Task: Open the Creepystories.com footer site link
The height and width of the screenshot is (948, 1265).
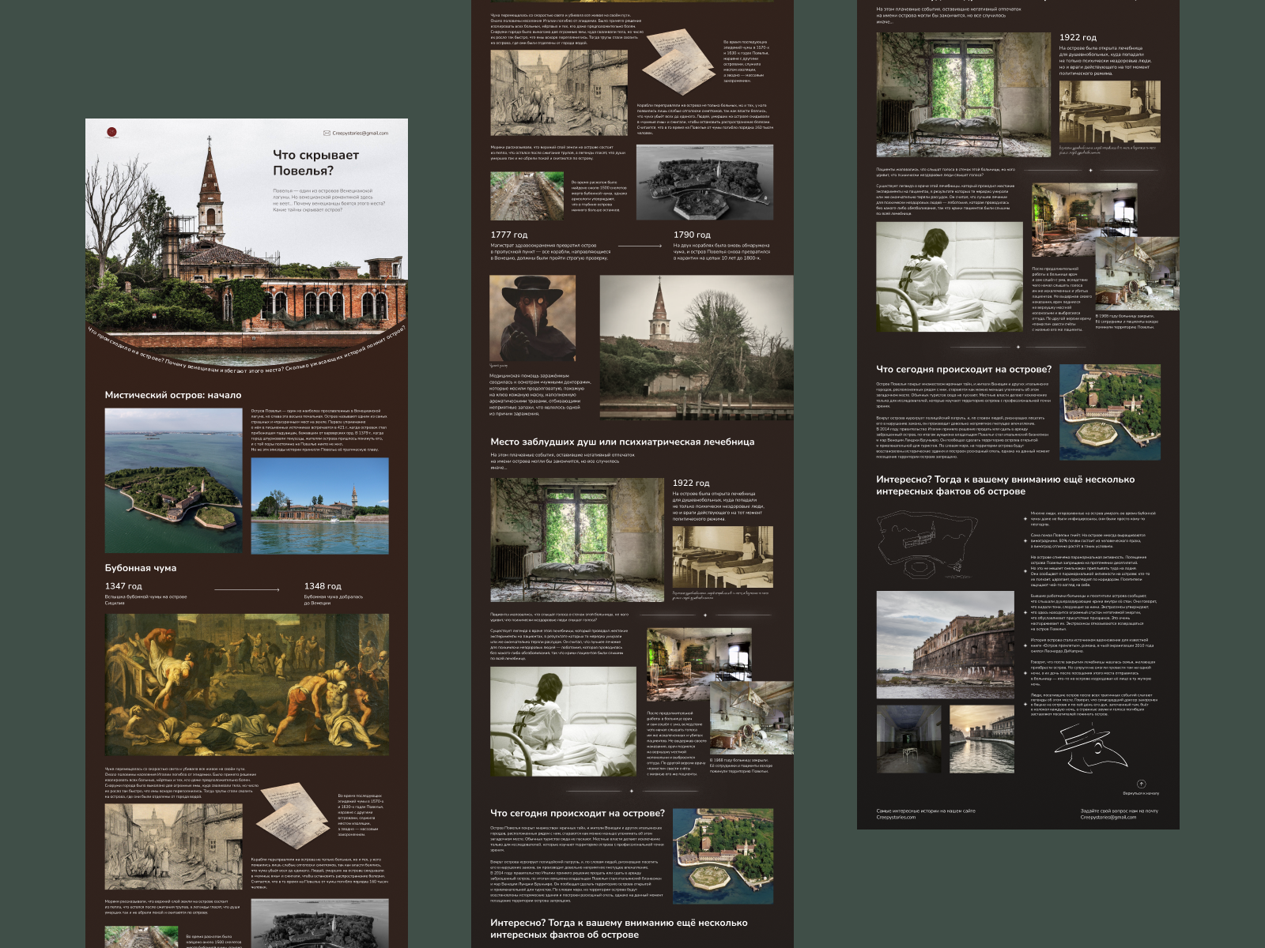Action: click(x=896, y=817)
